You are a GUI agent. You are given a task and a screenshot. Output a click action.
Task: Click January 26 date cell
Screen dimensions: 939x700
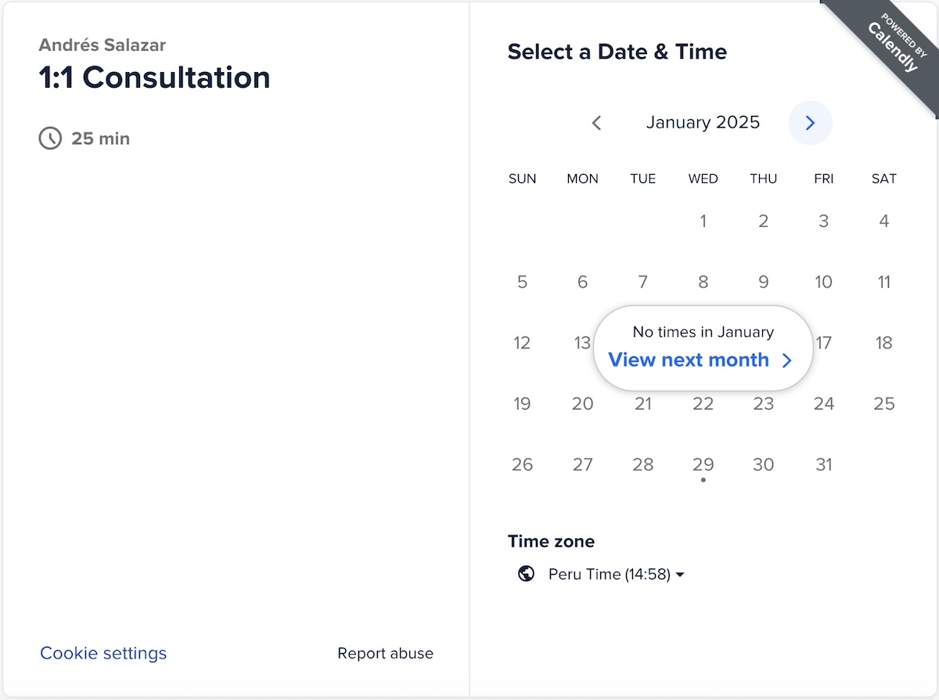(x=522, y=464)
